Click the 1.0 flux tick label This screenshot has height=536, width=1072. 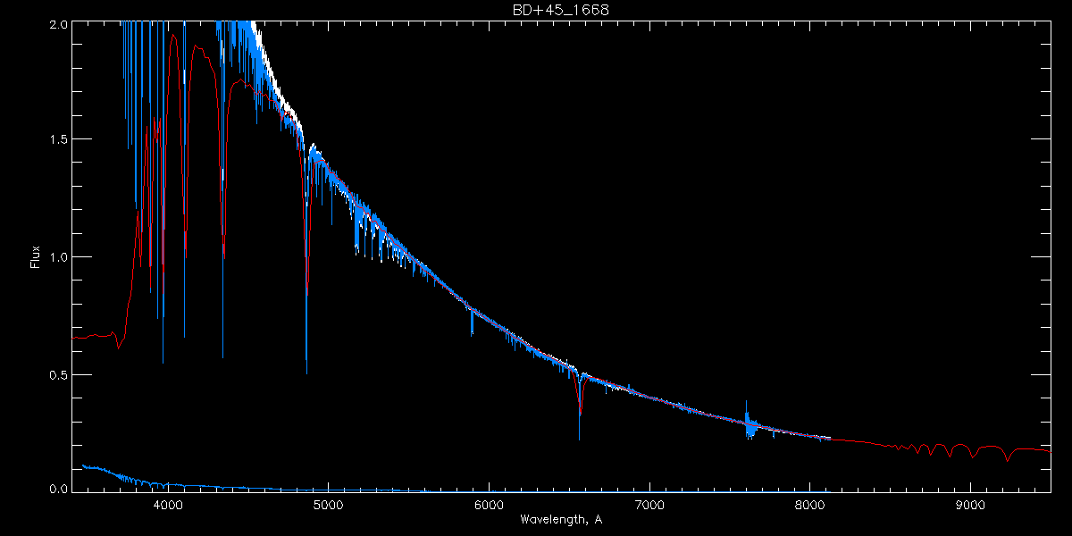click(x=58, y=257)
